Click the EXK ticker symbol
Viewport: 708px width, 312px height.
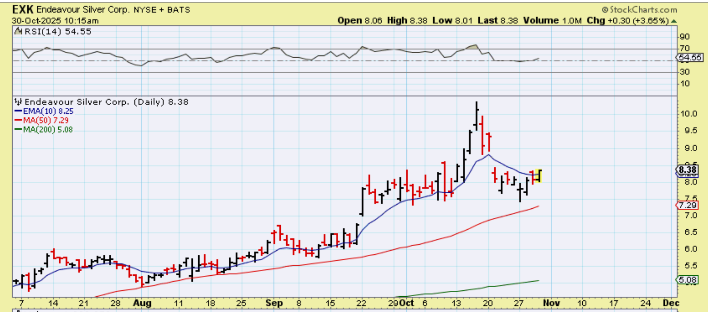tap(23, 9)
